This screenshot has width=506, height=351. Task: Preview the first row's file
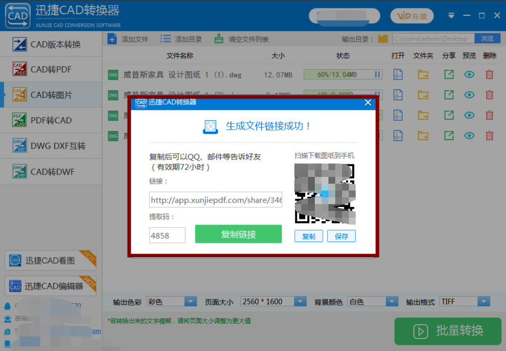[x=469, y=74]
